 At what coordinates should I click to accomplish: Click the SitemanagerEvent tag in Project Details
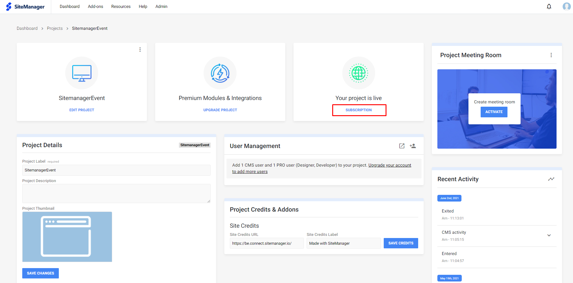tap(195, 145)
